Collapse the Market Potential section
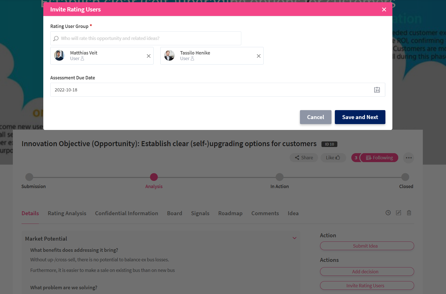This screenshot has height=294, width=446. (294, 238)
